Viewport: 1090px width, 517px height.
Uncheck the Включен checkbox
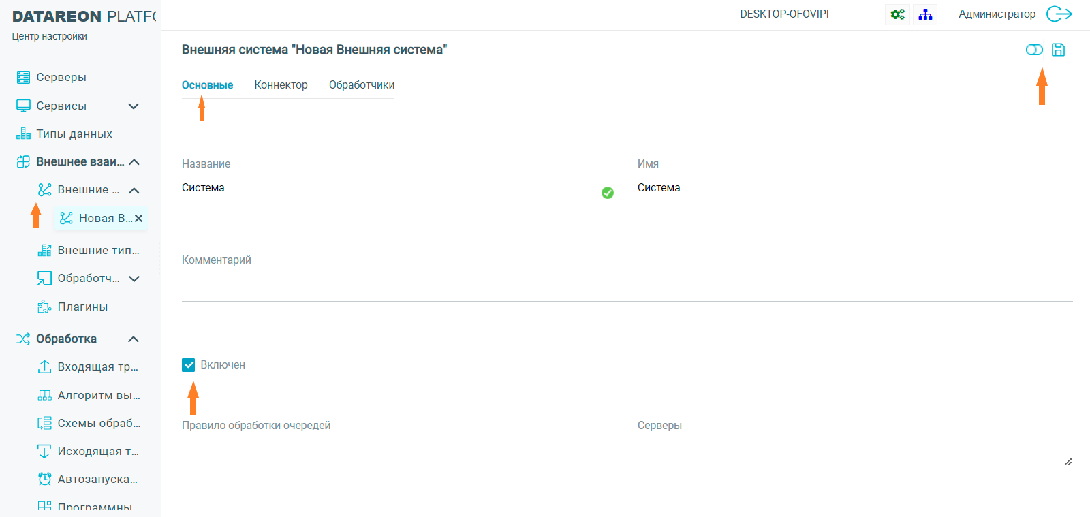189,365
